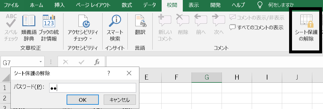Open the スマート検索 smart lookup

pyautogui.click(x=115, y=28)
